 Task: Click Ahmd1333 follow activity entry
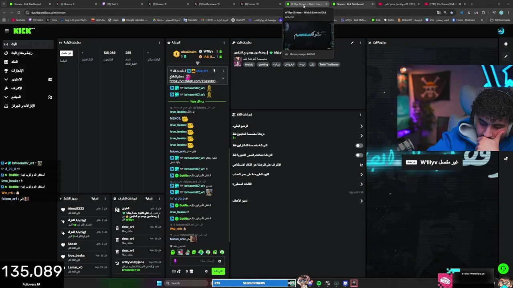click(85, 210)
